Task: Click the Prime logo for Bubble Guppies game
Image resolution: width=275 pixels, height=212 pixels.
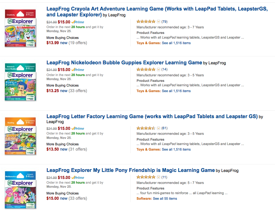Action: 78,70
